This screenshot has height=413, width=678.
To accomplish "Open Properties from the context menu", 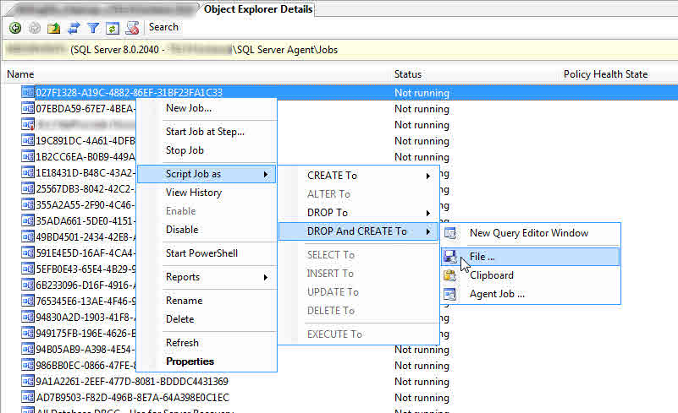I will (190, 361).
